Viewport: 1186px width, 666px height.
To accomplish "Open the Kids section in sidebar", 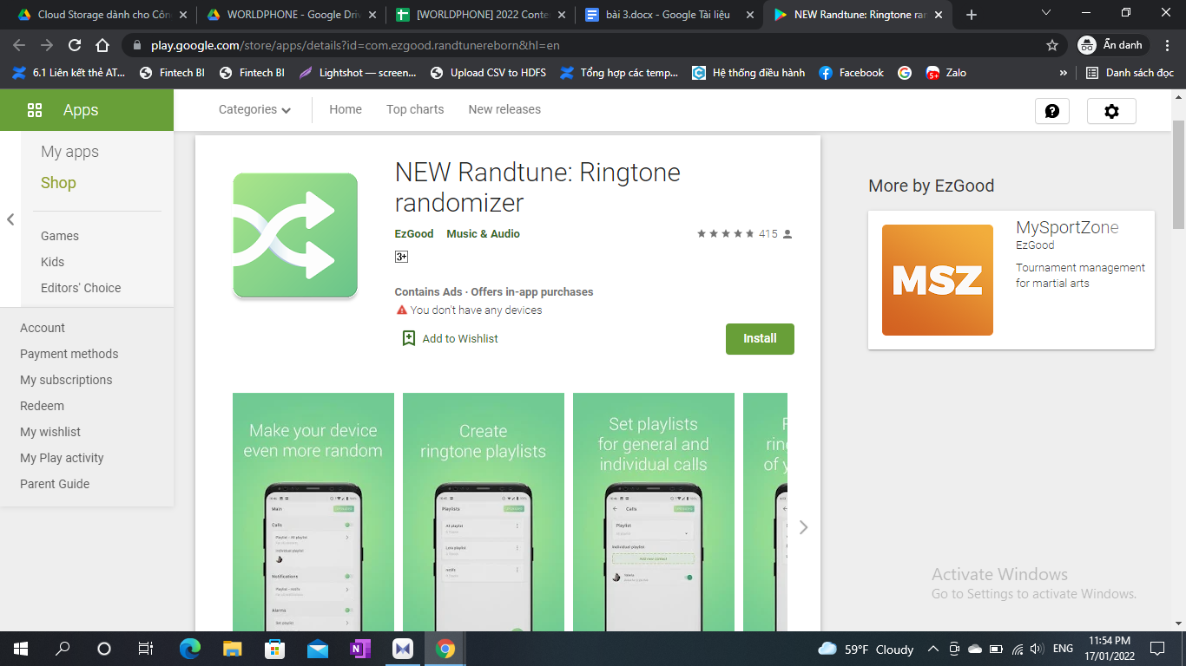I will click(x=52, y=262).
